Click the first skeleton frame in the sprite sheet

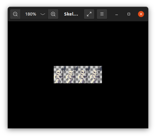pyautogui.click(x=60, y=74)
